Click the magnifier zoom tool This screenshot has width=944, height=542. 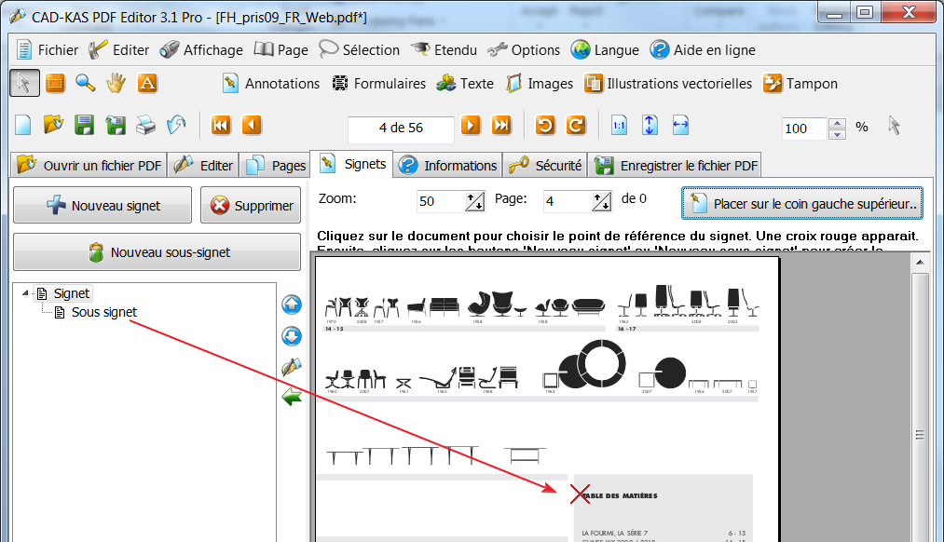85,84
